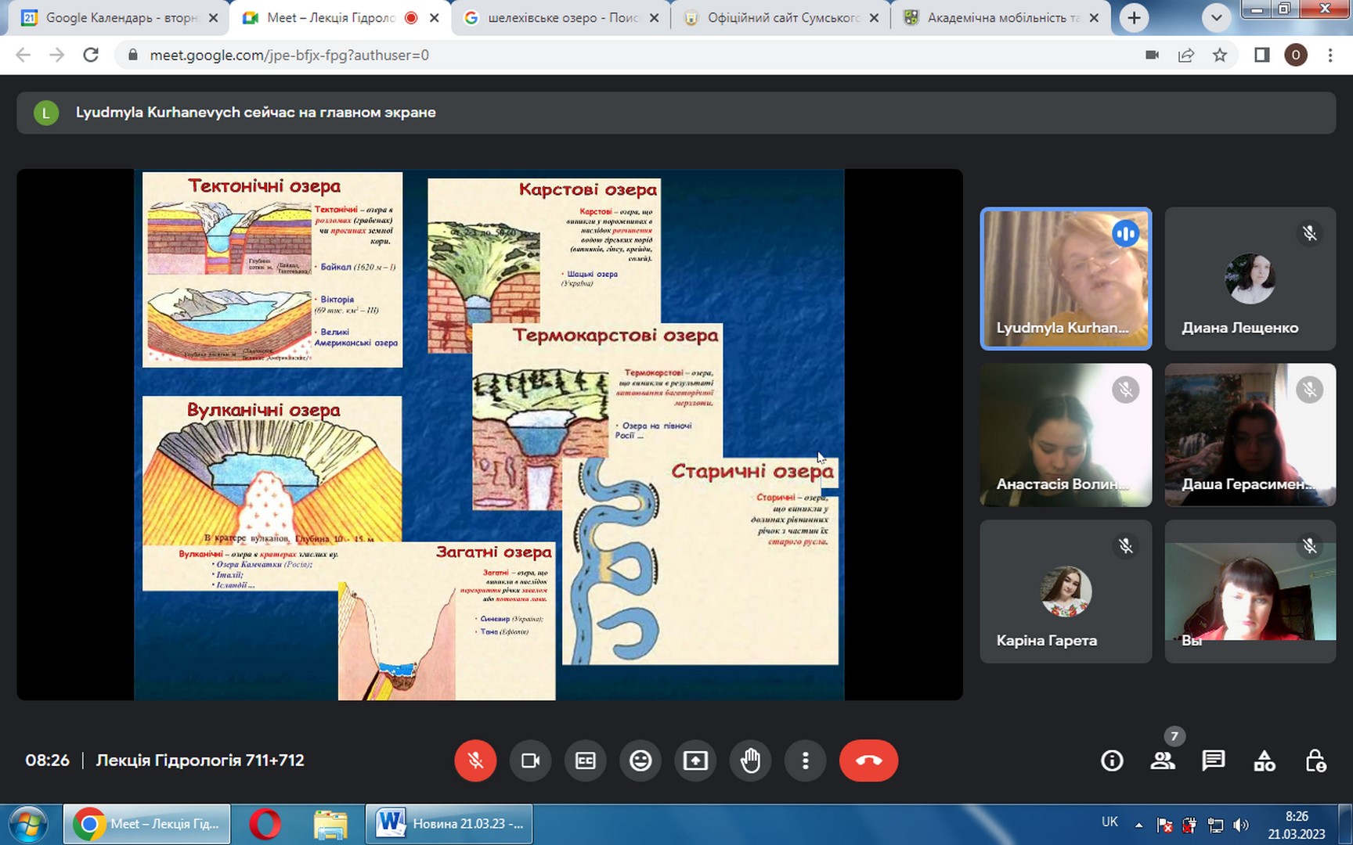Unmute the microphone in the call toolbar
This screenshot has height=845, width=1353.
(x=475, y=760)
